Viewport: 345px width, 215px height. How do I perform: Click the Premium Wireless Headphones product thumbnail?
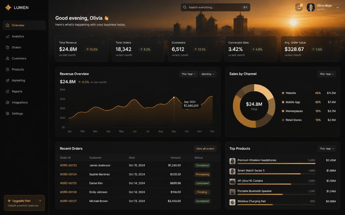[x=232, y=161]
